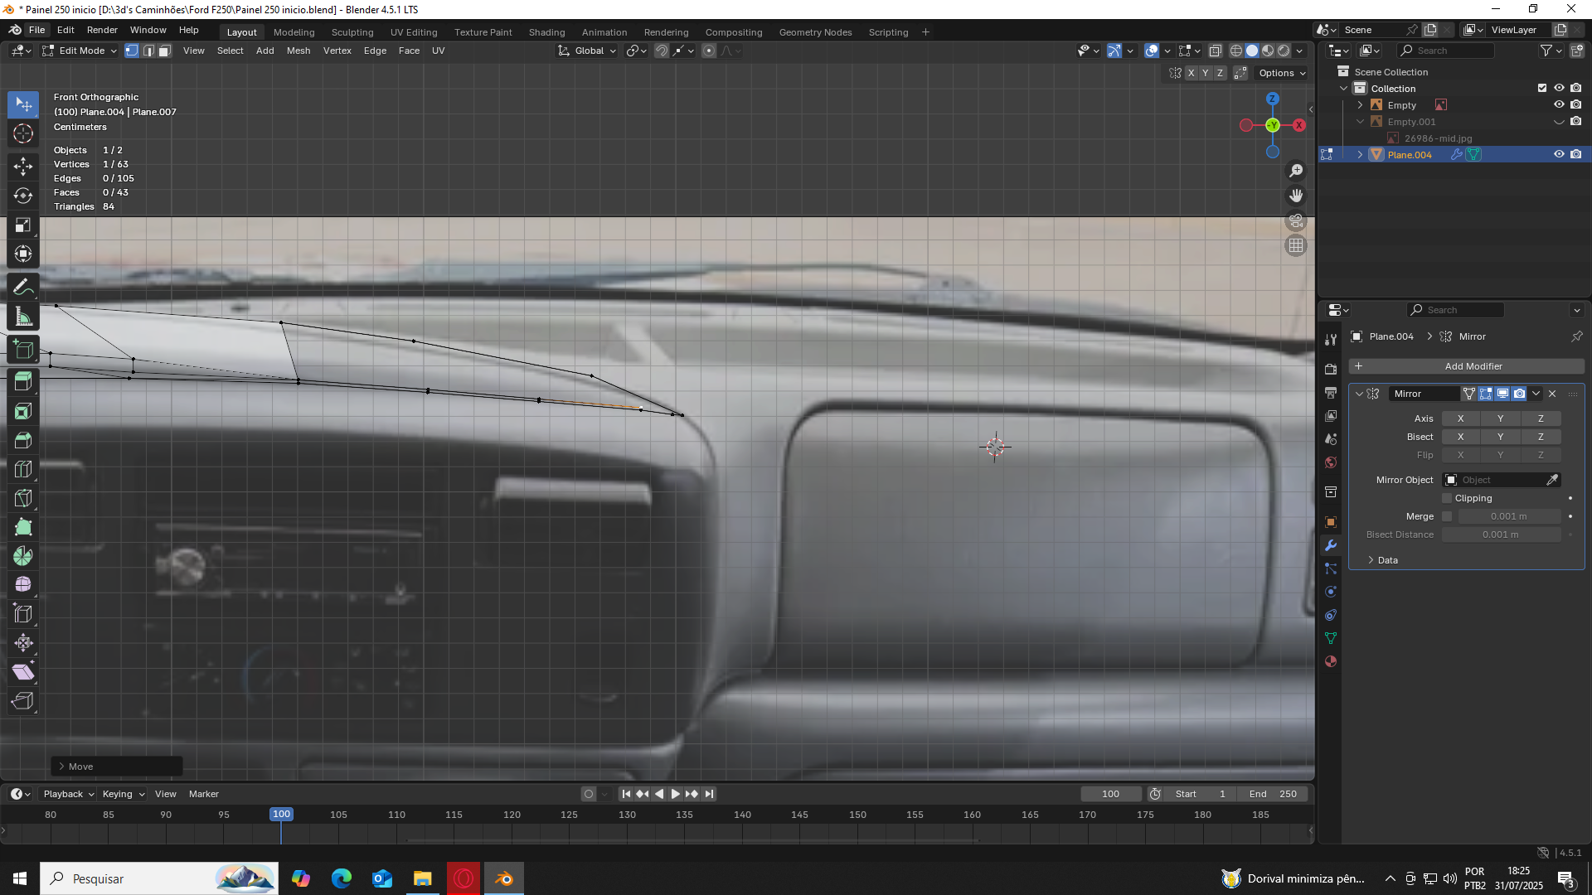Toggle camera view in viewport
Image resolution: width=1592 pixels, height=895 pixels.
click(x=1295, y=221)
